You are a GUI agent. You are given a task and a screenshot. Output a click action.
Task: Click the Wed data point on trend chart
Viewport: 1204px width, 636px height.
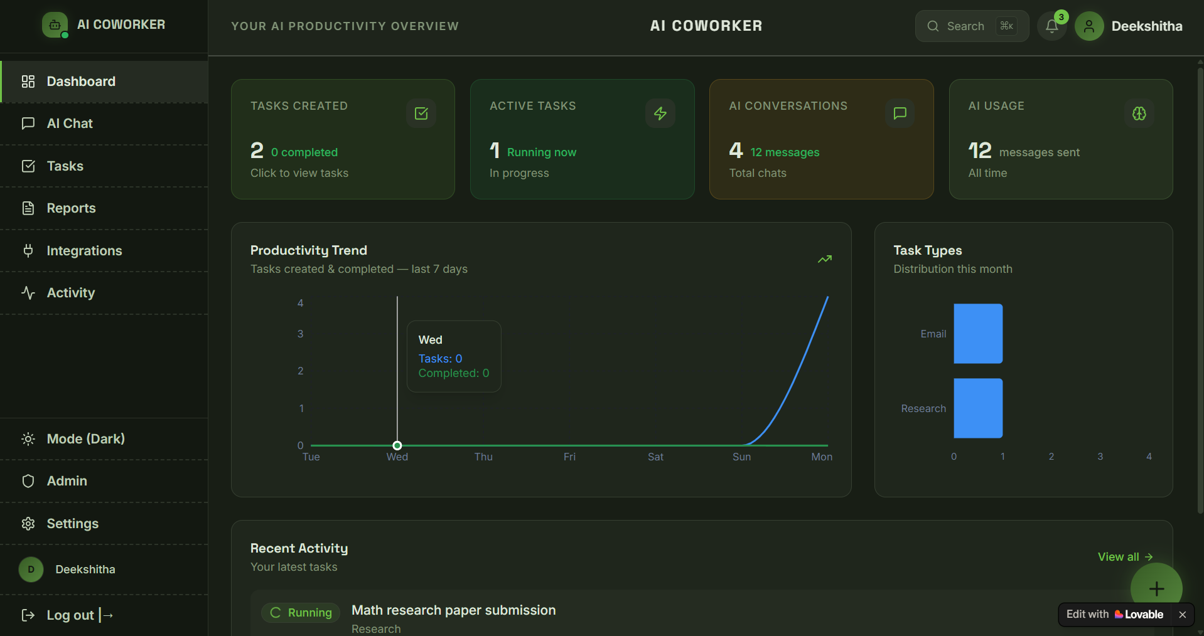tap(397, 445)
